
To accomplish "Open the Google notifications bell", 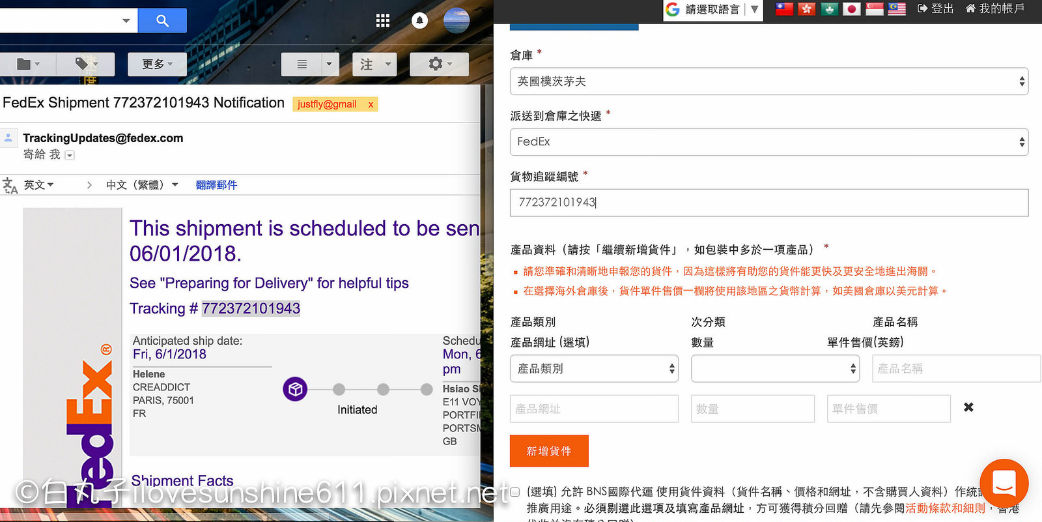I will [x=419, y=21].
